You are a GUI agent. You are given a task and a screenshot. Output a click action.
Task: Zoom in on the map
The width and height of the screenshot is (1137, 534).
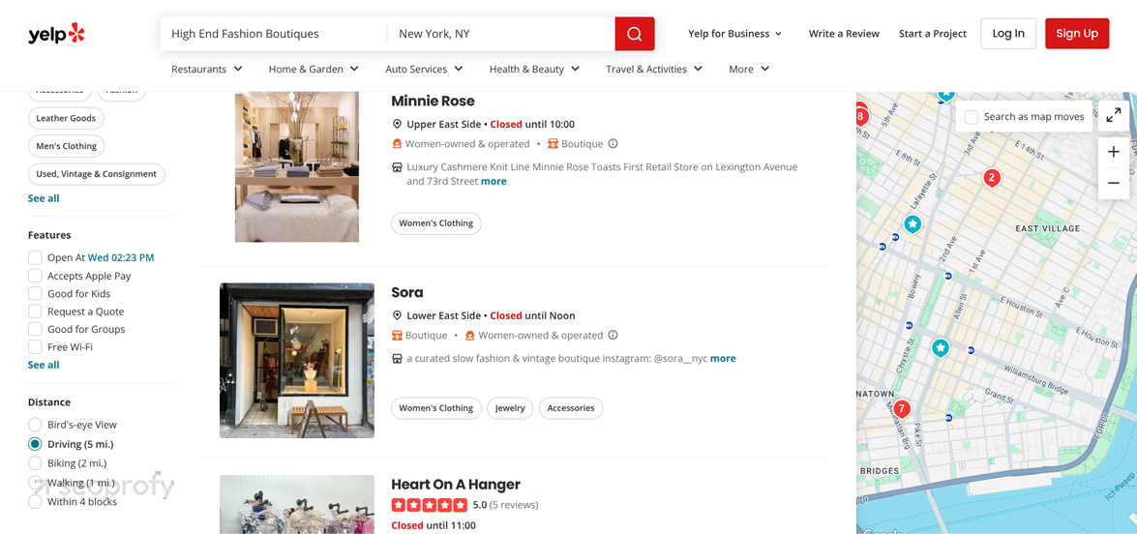click(x=1114, y=152)
